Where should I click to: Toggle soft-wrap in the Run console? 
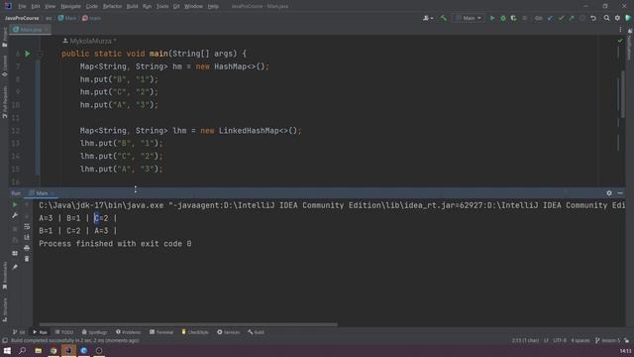point(27,226)
